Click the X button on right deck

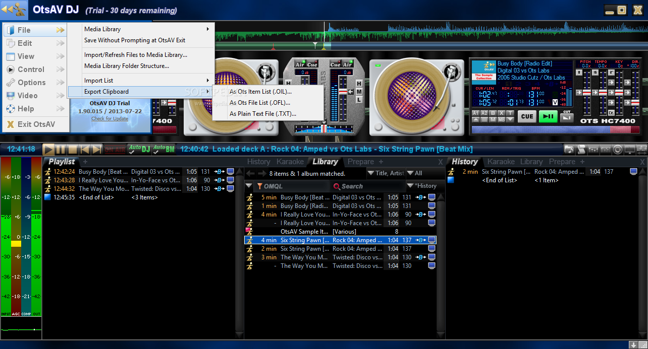(x=502, y=113)
